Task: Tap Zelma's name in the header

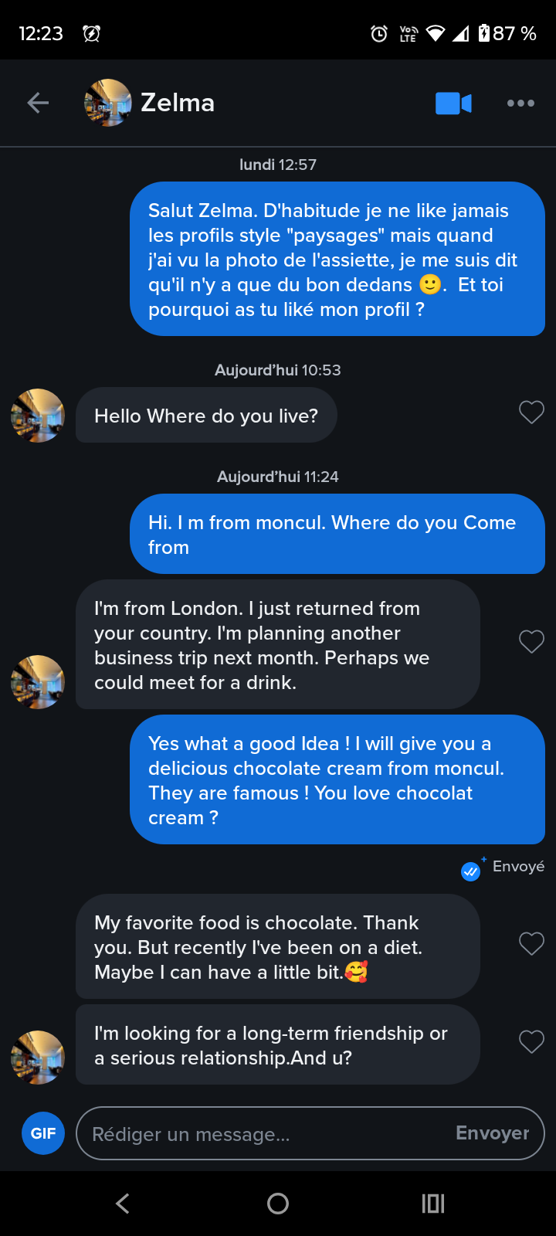Action: point(178,103)
